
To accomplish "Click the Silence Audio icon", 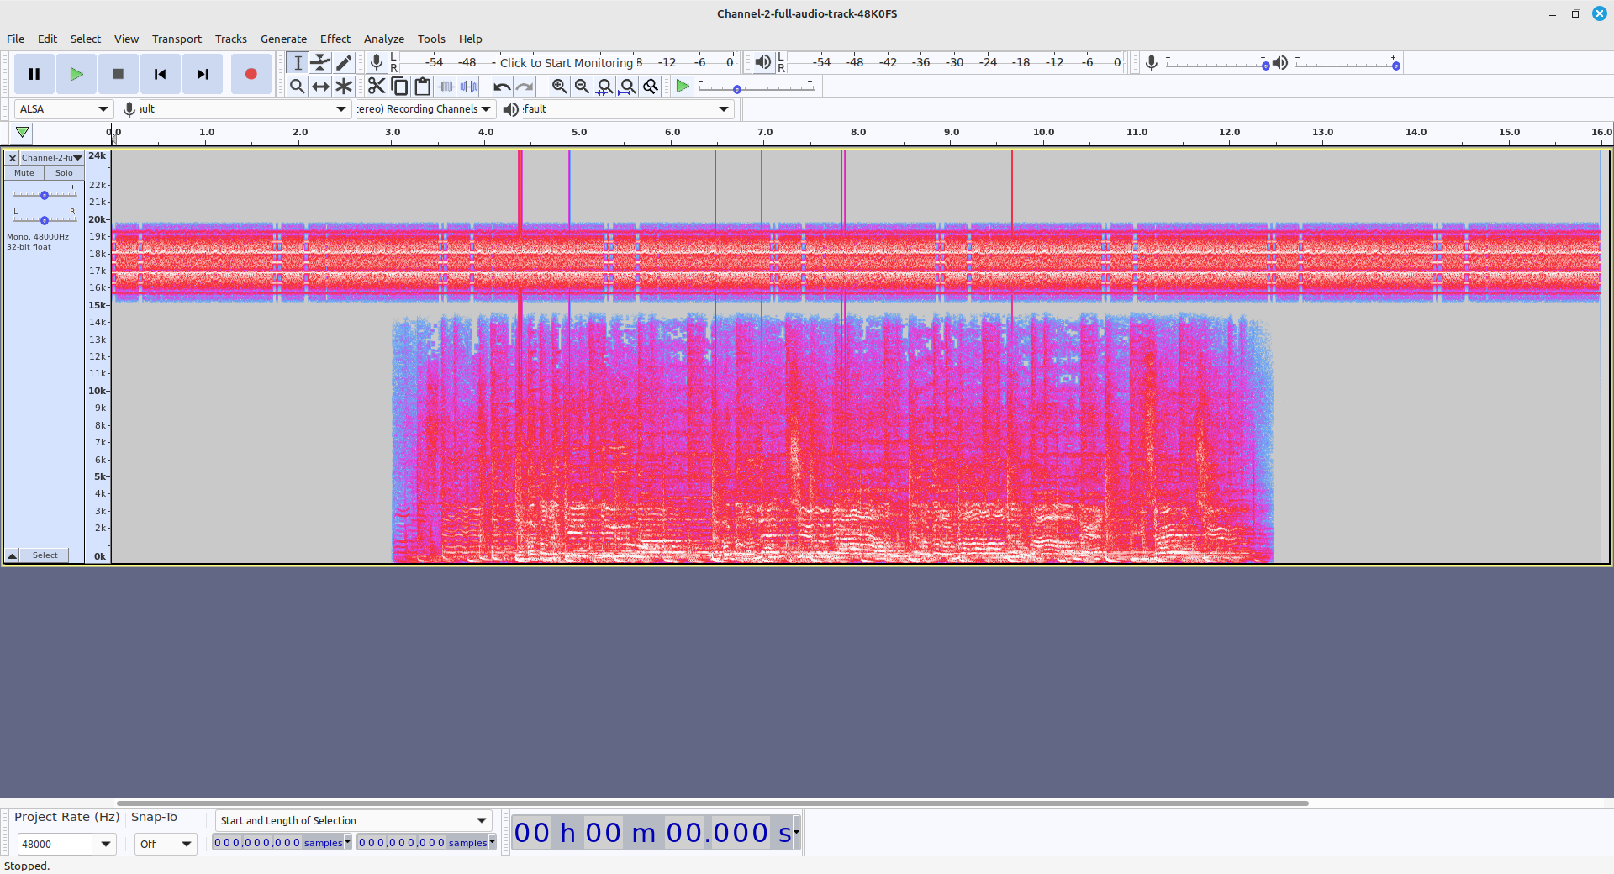I will pyautogui.click(x=469, y=87).
